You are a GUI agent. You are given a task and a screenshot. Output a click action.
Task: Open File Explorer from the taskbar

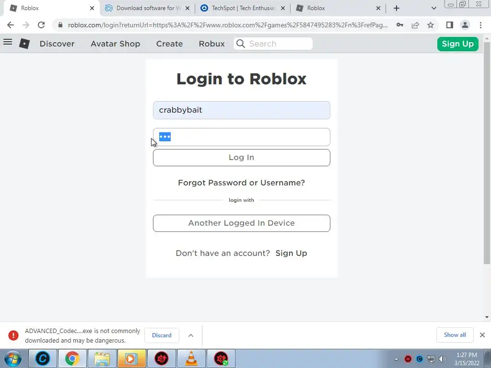tap(102, 358)
